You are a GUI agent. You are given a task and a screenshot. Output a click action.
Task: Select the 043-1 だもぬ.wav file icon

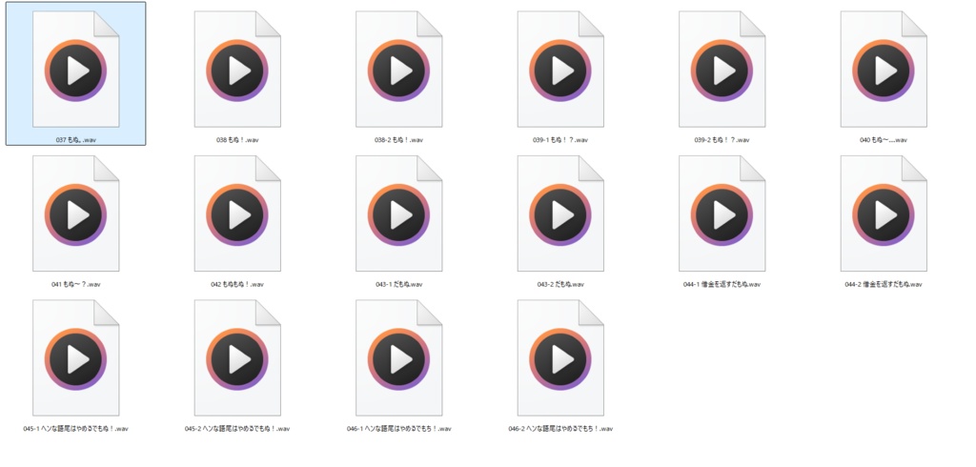399,213
